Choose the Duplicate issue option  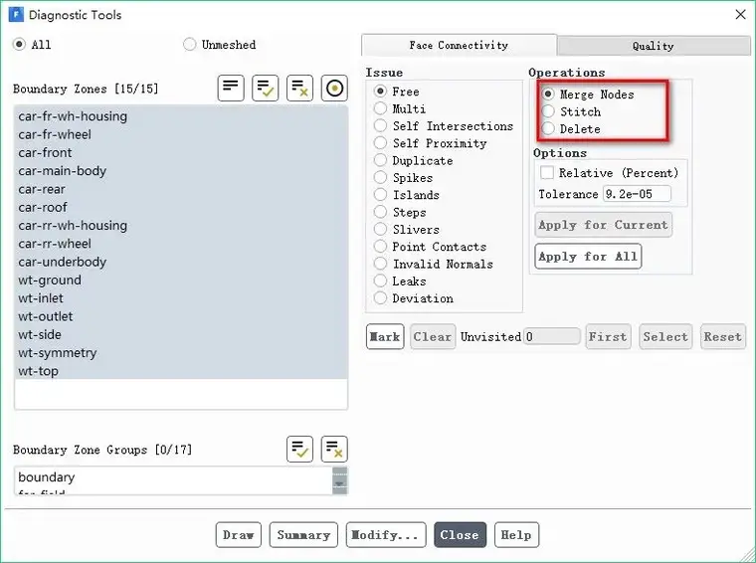point(380,160)
